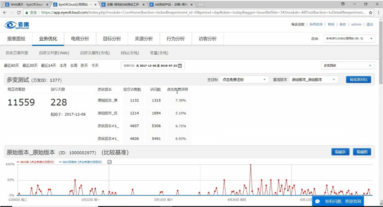Click the chat bubble icon in help widget

point(317,201)
